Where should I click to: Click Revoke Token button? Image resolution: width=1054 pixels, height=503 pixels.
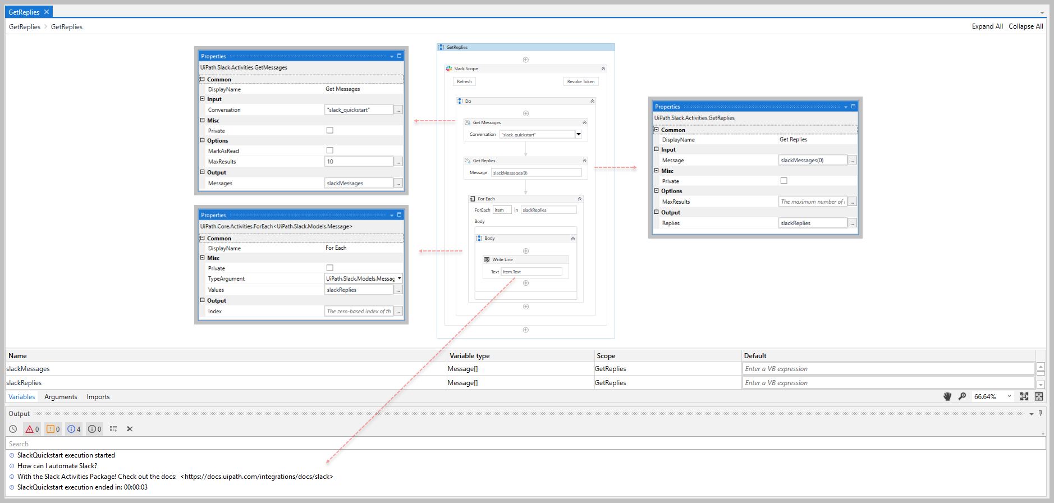tap(581, 81)
